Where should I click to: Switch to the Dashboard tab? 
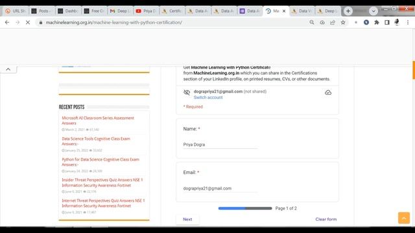67,11
